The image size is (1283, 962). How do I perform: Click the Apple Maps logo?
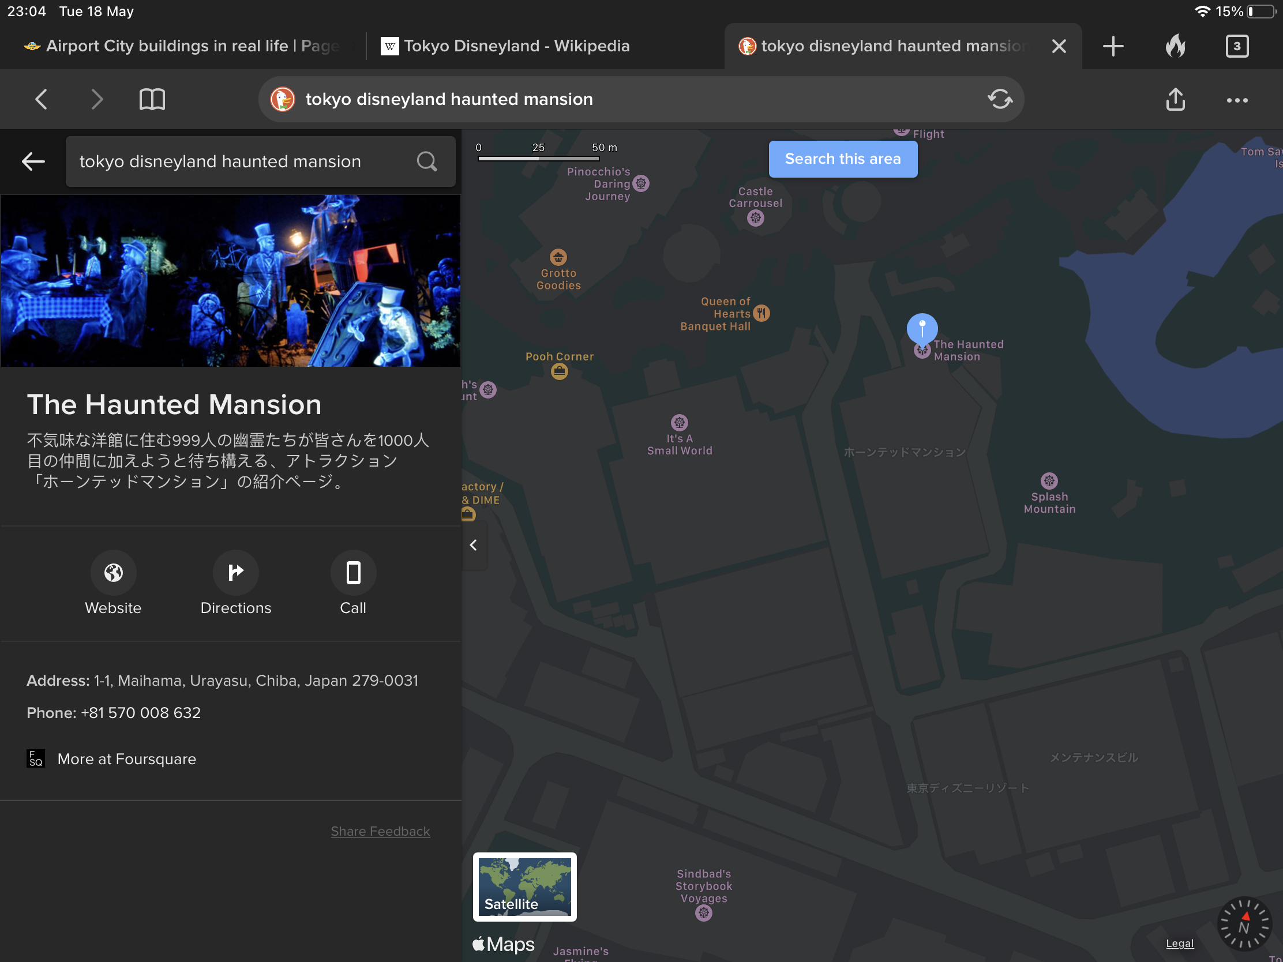(503, 944)
